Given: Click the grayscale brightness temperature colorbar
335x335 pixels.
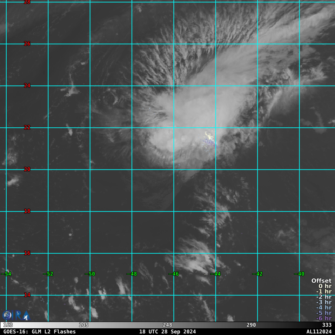Looking at the screenshot, I should pyautogui.click(x=167, y=325).
